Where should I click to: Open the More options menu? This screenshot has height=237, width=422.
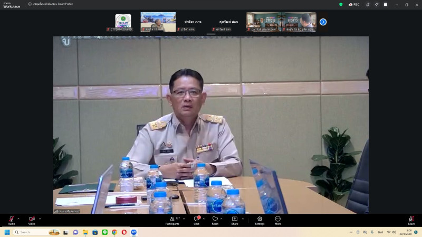click(277, 219)
